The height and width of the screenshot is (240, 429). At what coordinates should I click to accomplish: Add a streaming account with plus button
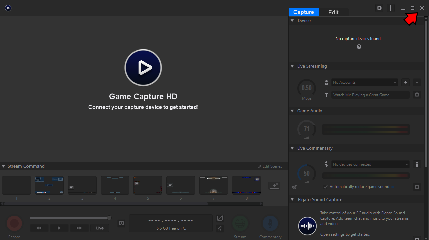pos(405,82)
